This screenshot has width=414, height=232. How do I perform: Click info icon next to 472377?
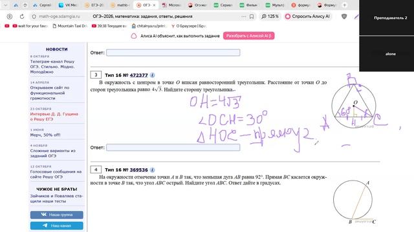coord(153,75)
